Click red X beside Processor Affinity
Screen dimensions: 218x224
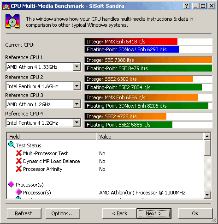coord(19,169)
